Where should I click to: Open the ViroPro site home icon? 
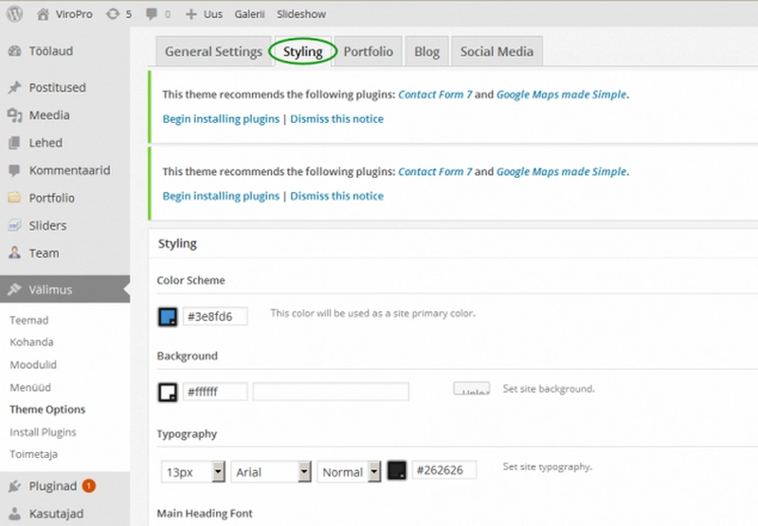(43, 14)
